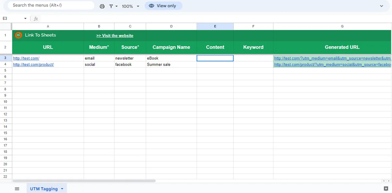Click the View only mode button
The image size is (392, 193).
[163, 6]
